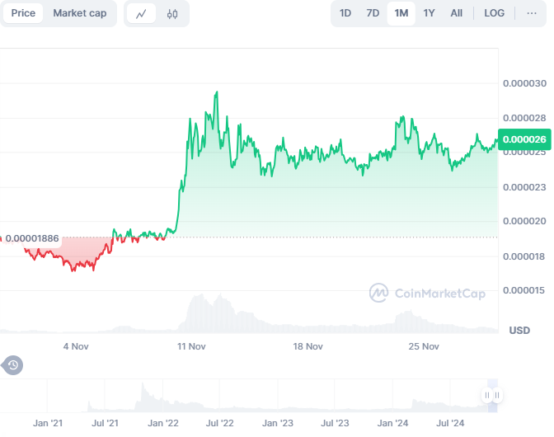The image size is (554, 437).
Task: Choose the 1Y time range
Action: click(429, 13)
